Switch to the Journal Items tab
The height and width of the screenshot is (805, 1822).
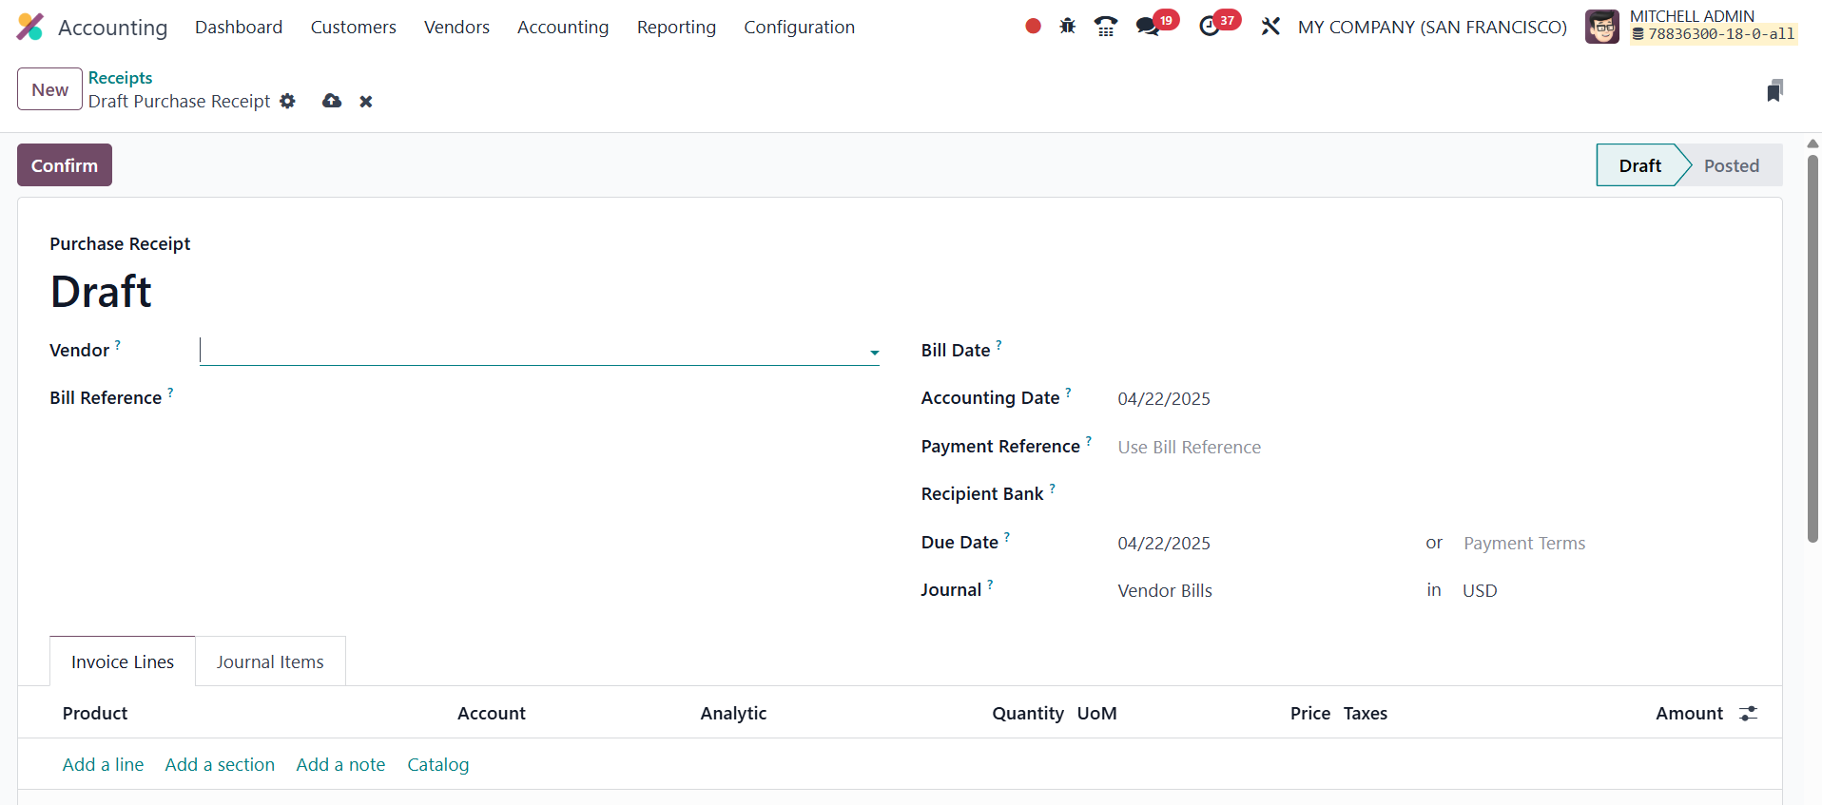pos(270,662)
